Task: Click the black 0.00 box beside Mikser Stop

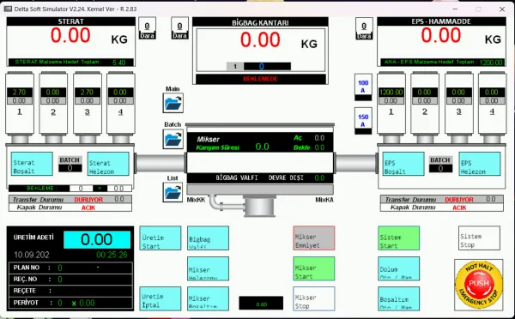Action: coord(261,303)
